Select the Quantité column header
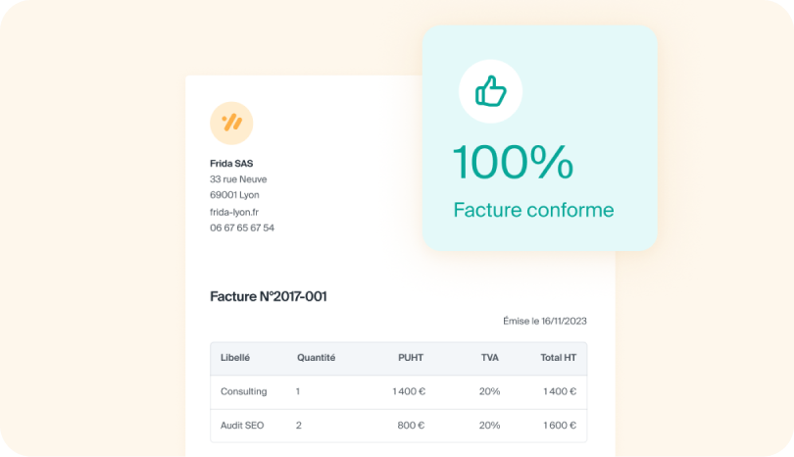The image size is (794, 457). coord(316,357)
